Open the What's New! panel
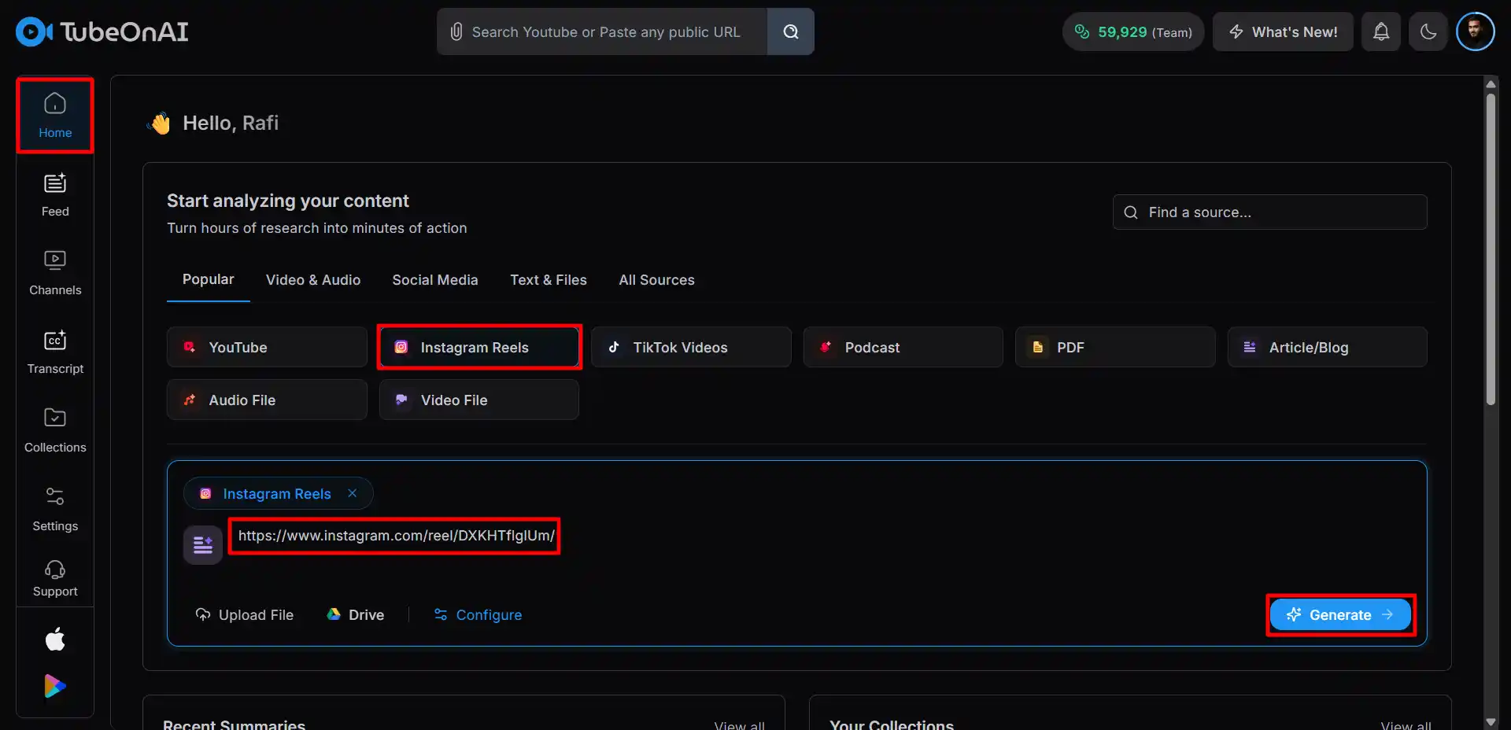The image size is (1511, 730). (x=1283, y=31)
